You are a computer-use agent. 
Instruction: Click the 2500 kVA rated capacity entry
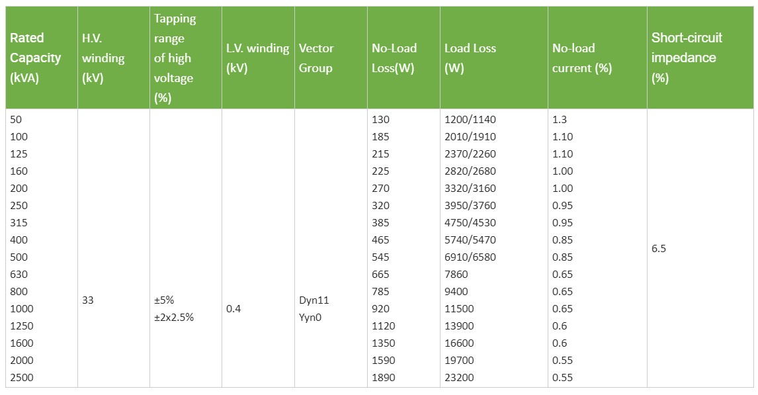pos(21,378)
